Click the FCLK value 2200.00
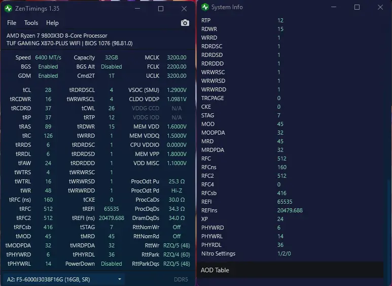Image resolution: width=392 pixels, height=286 pixels. 176,67
